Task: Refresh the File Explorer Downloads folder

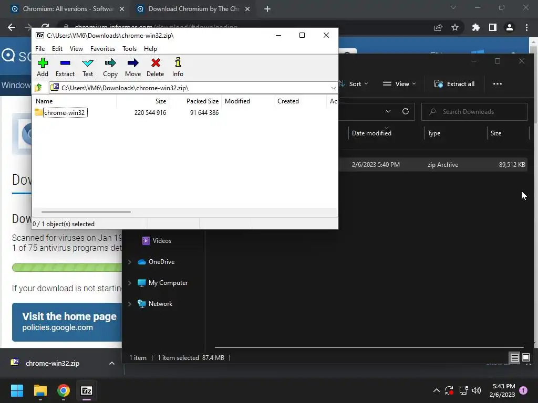Action: [406, 111]
